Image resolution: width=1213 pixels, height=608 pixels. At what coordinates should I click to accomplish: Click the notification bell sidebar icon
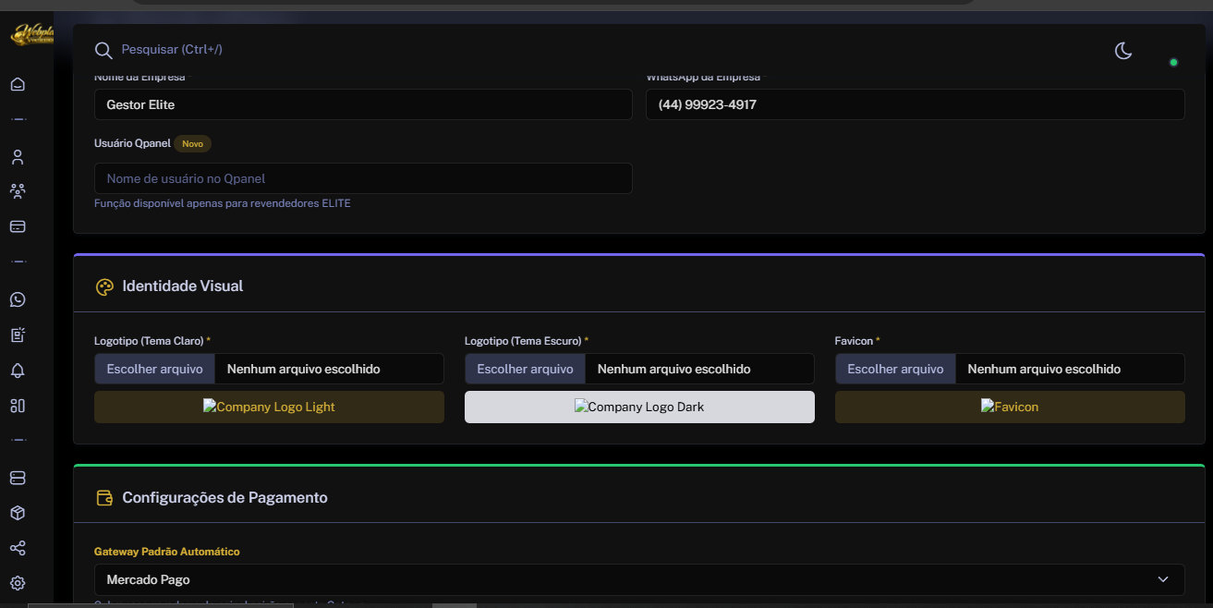click(x=18, y=371)
